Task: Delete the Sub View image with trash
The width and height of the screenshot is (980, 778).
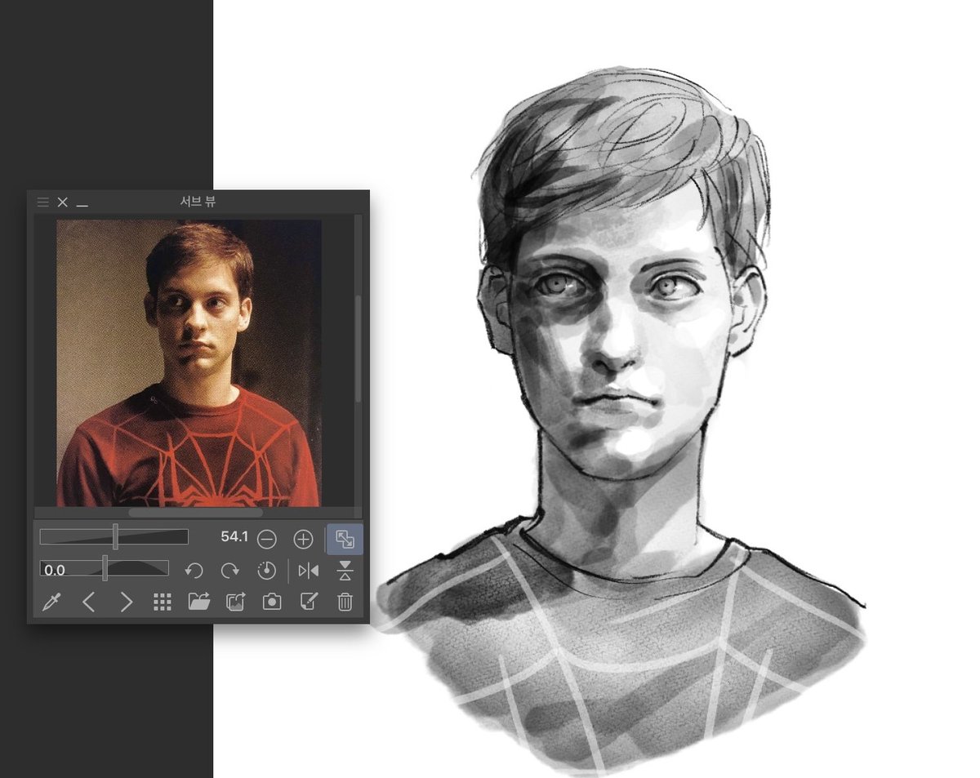Action: coord(345,602)
